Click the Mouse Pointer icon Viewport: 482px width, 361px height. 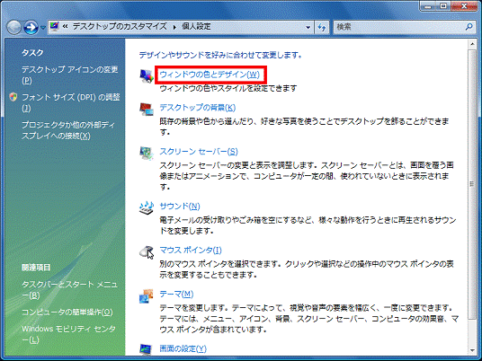pyautogui.click(x=147, y=252)
